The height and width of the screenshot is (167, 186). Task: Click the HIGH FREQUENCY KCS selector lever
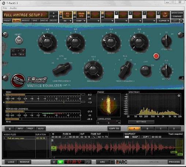point(126,69)
